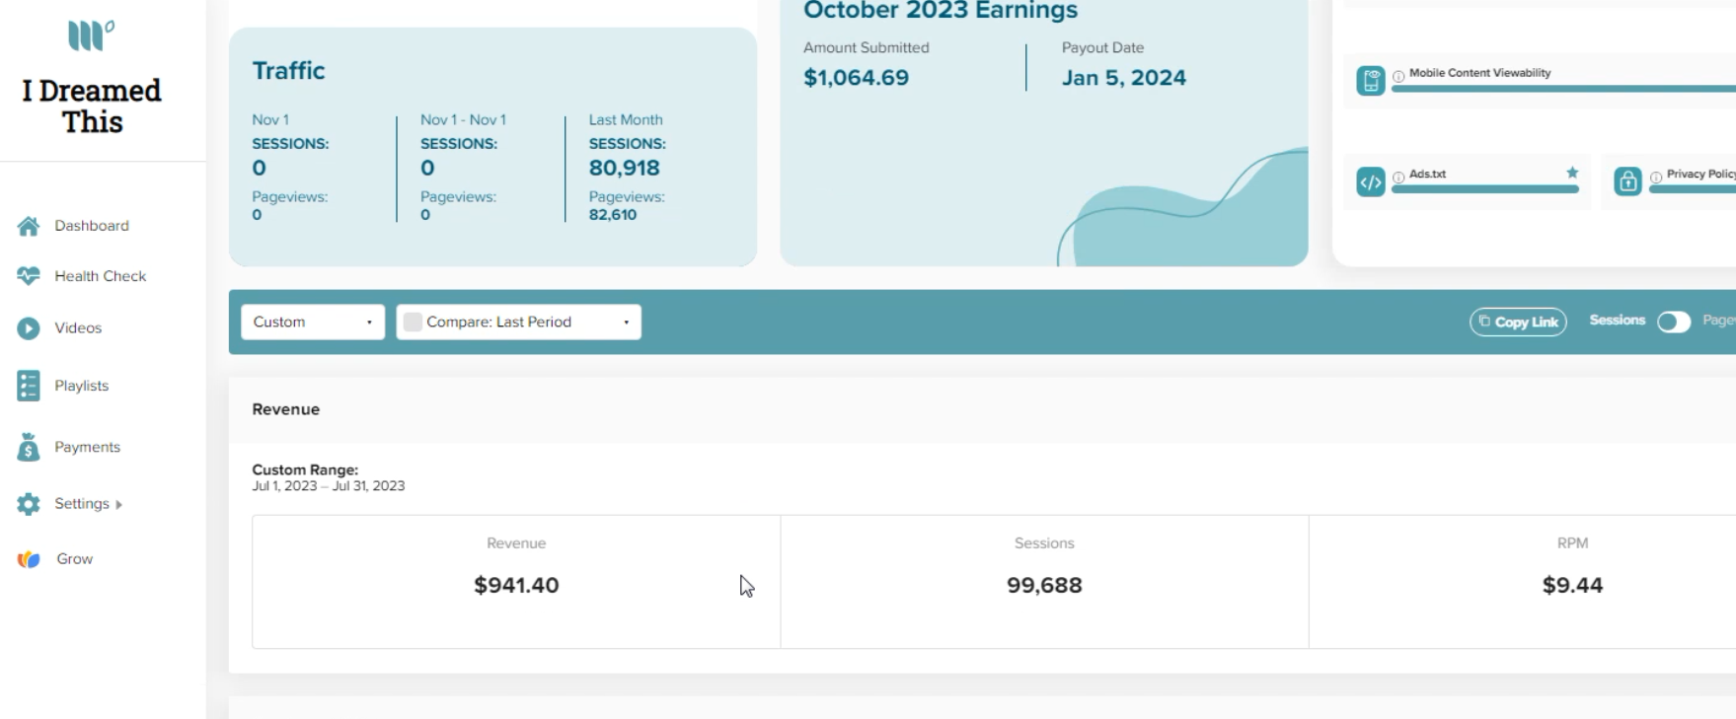Click the Mobile Content Viewability icon

(1371, 81)
